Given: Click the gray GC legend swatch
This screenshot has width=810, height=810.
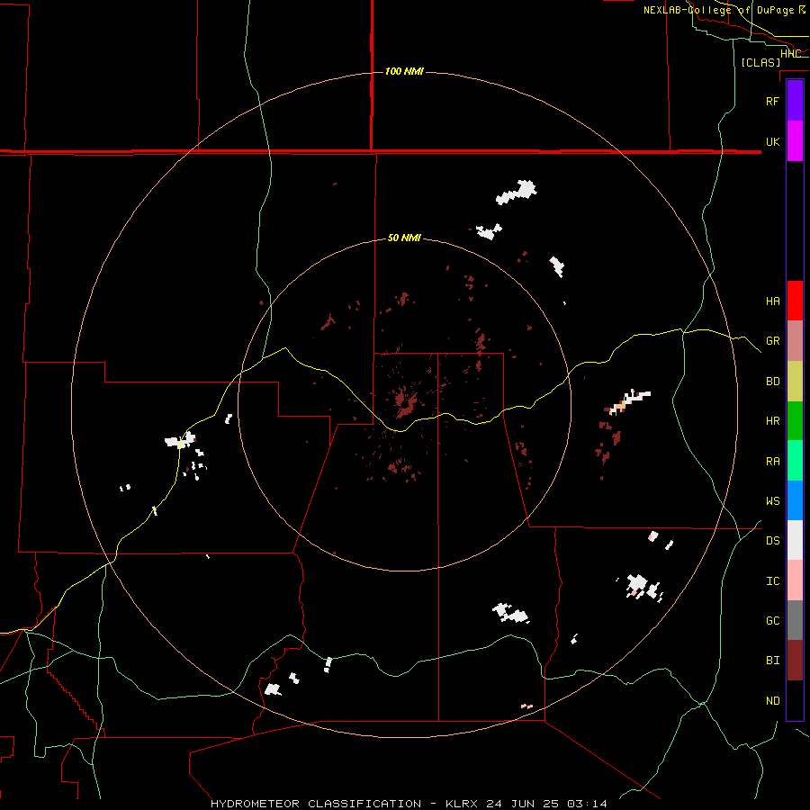Looking at the screenshot, I should point(795,620).
